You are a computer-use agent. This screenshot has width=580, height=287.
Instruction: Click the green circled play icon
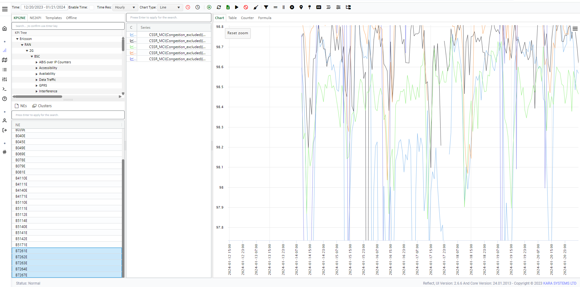click(x=209, y=7)
